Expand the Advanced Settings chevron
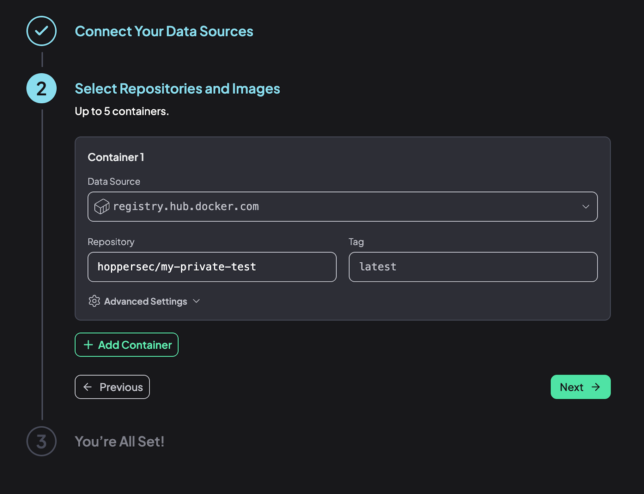The height and width of the screenshot is (494, 644). 196,301
